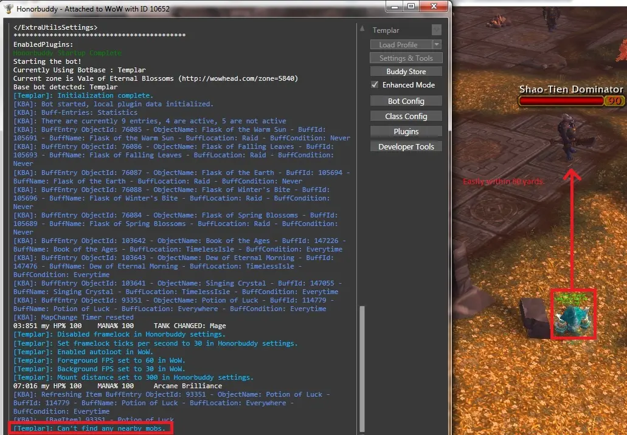This screenshot has height=435, width=627.
Task: Open Settings & Tools
Action: coord(406,58)
